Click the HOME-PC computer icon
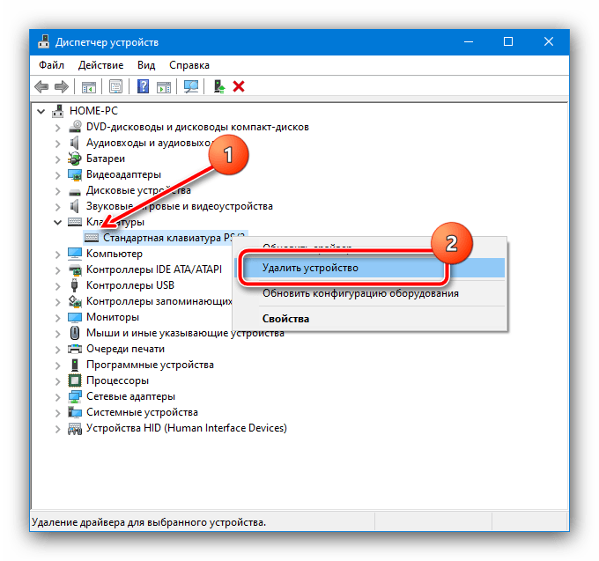Viewport: 599px width, 561px height. (58, 111)
